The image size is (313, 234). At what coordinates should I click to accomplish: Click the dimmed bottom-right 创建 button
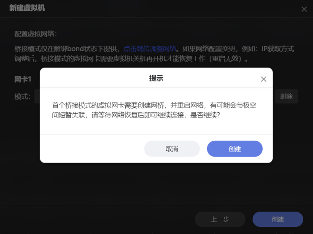tap(278, 219)
